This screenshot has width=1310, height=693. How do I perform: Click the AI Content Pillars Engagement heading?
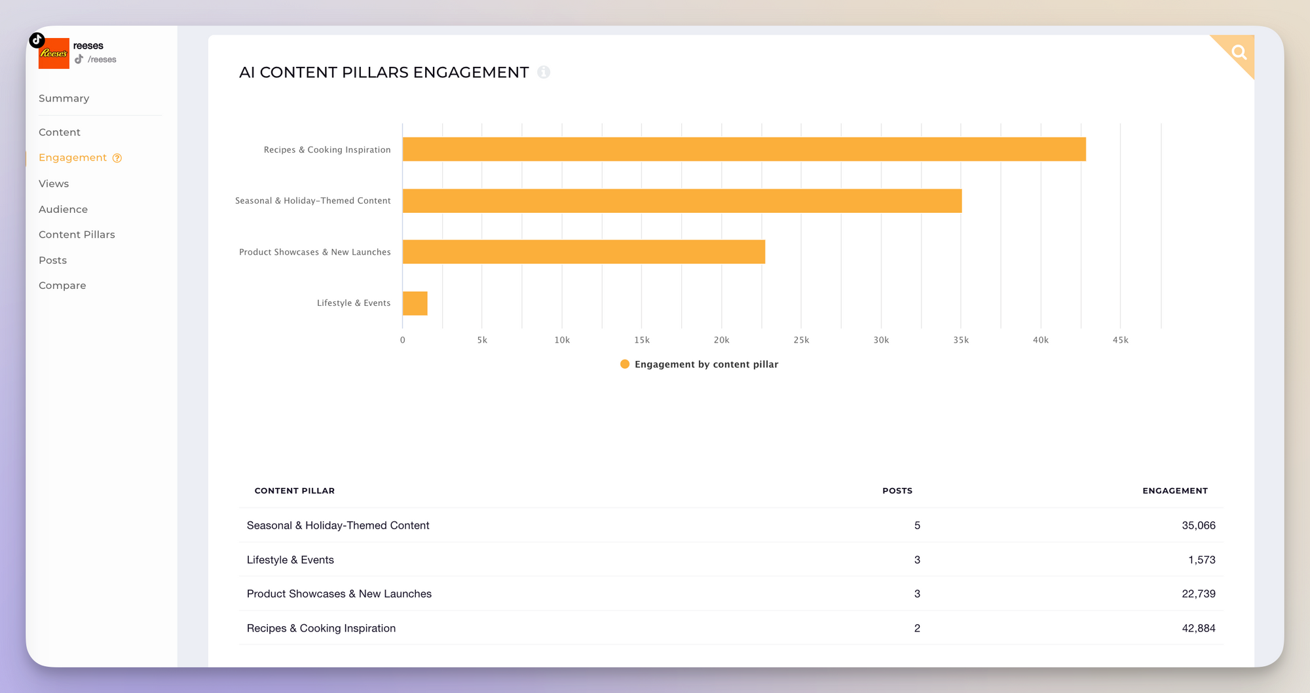click(384, 72)
